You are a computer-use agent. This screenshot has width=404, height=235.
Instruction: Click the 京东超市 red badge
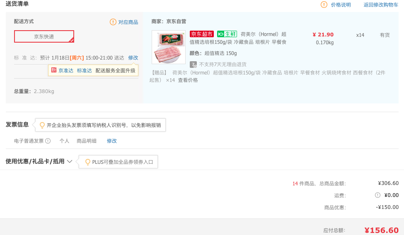coord(202,34)
